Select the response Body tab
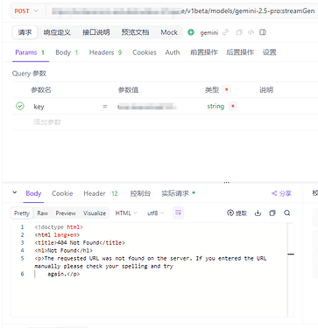Screen dimensions: 318x328 [33, 193]
